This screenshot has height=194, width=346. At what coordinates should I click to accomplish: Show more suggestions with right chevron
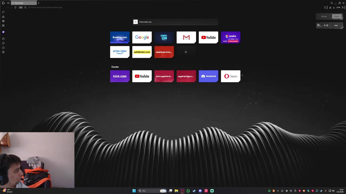[242, 75]
